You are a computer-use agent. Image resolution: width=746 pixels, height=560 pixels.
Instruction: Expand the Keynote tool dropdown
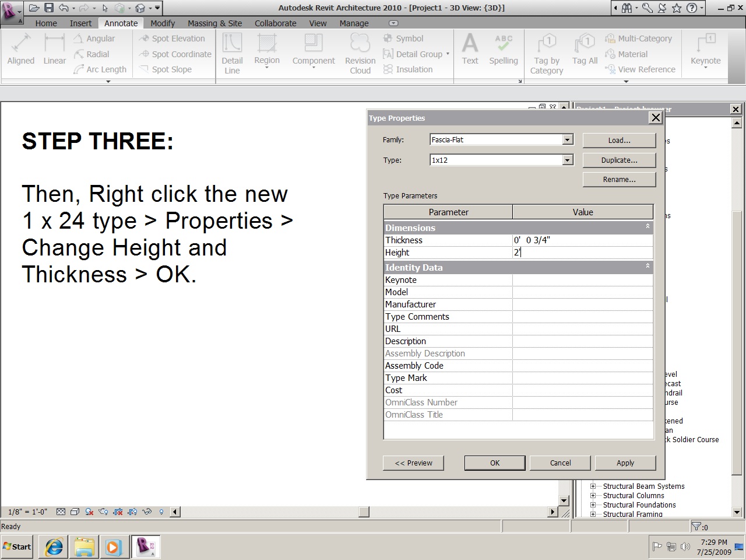[705, 68]
